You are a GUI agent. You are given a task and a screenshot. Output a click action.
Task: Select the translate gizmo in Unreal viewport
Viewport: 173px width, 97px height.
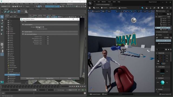click(x=119, y=11)
